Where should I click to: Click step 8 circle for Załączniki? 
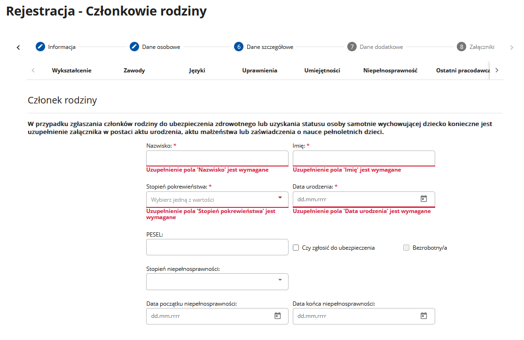click(461, 47)
